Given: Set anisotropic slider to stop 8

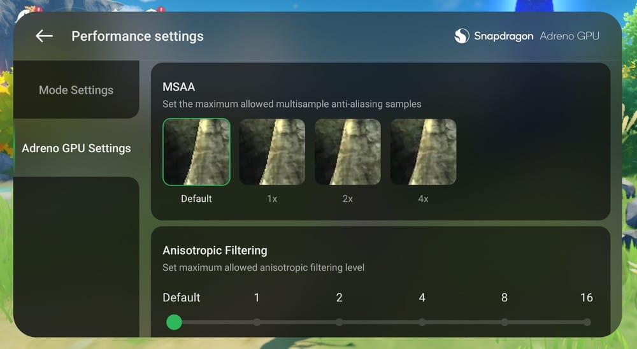Looking at the screenshot, I should coord(504,322).
